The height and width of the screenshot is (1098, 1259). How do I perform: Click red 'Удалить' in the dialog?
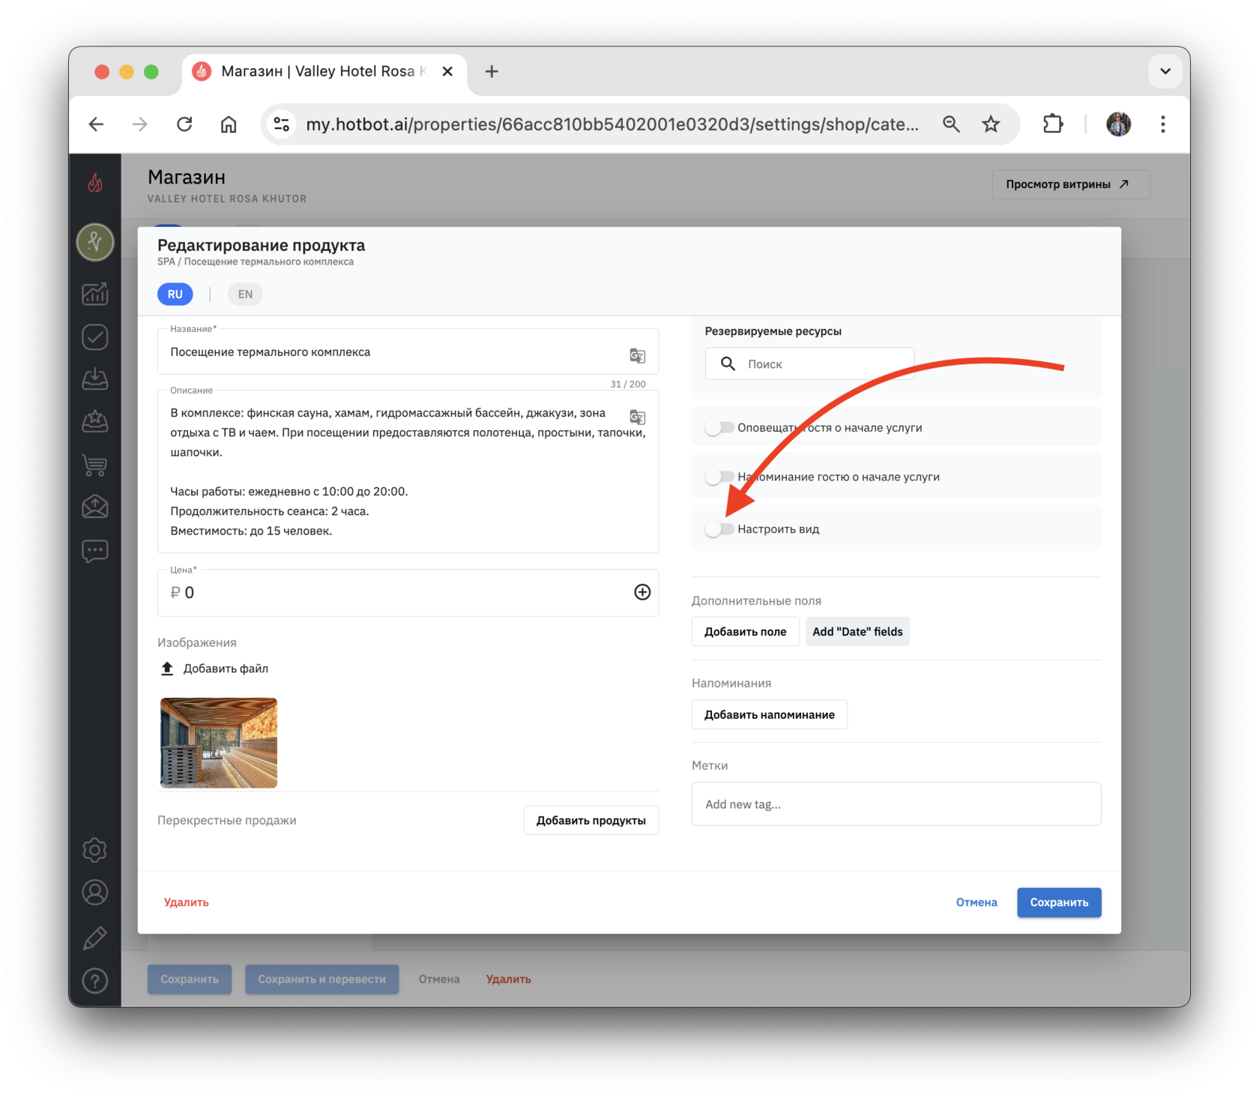[187, 902]
